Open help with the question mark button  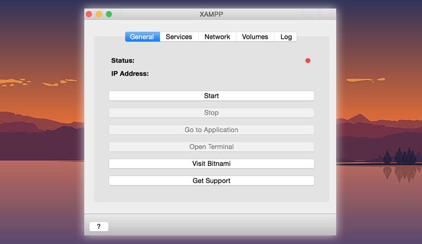click(99, 226)
